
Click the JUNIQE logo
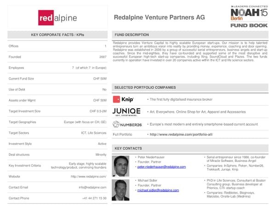[x=126, y=111]
